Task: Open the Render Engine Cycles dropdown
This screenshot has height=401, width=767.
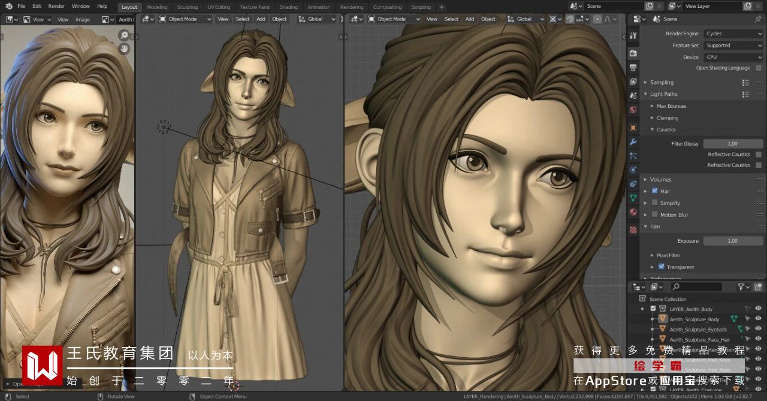Action: (733, 34)
